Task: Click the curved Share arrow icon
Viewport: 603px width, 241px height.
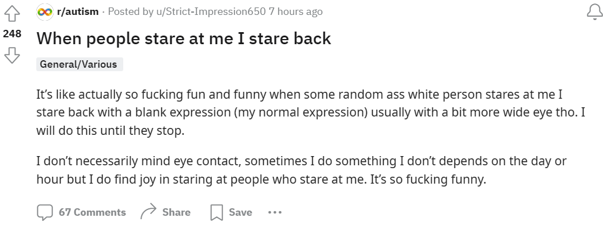Action: (149, 211)
